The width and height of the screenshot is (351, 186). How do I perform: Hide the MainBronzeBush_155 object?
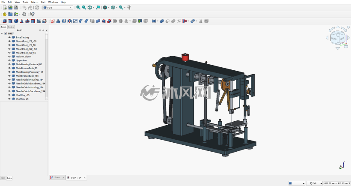tap(9, 76)
